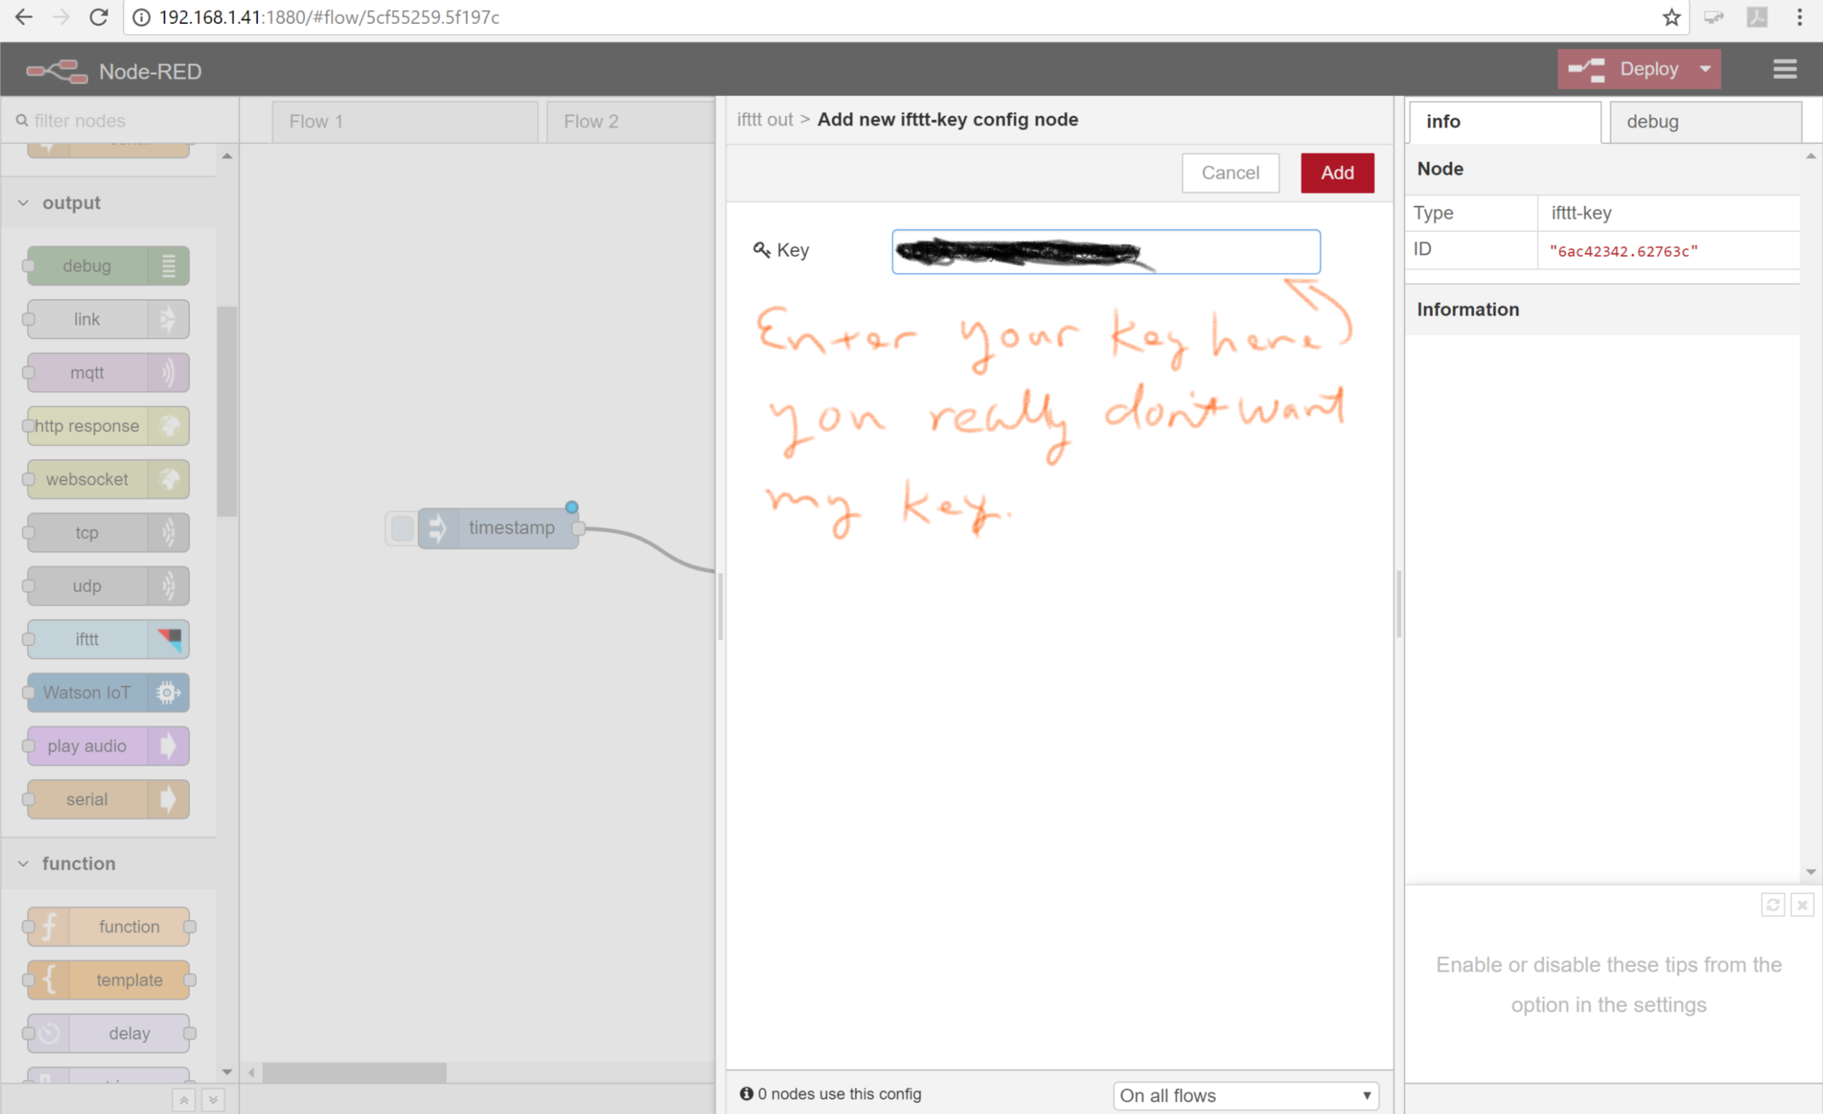Screen dimensions: 1823x1114
Task: Click the site info icon in address bar
Action: tap(141, 17)
